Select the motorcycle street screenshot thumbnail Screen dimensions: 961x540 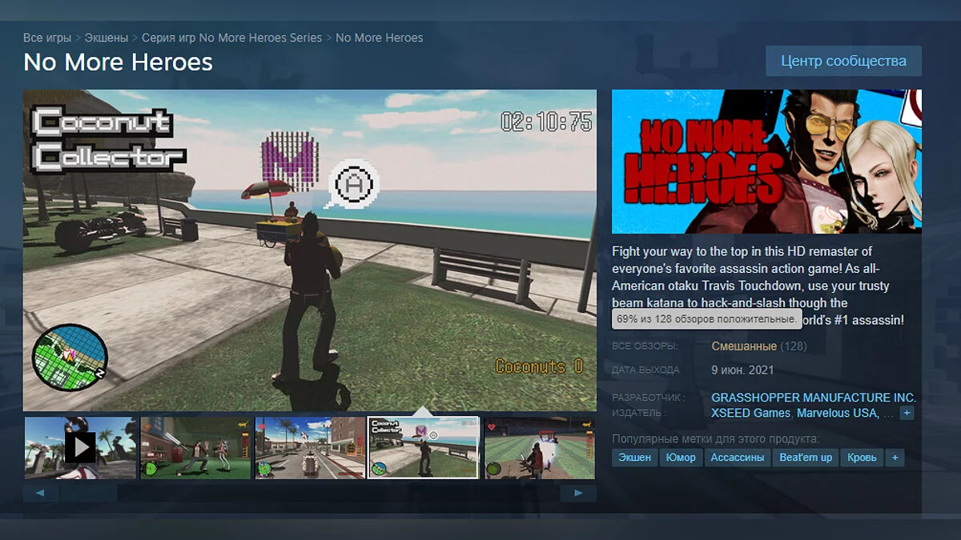point(310,448)
